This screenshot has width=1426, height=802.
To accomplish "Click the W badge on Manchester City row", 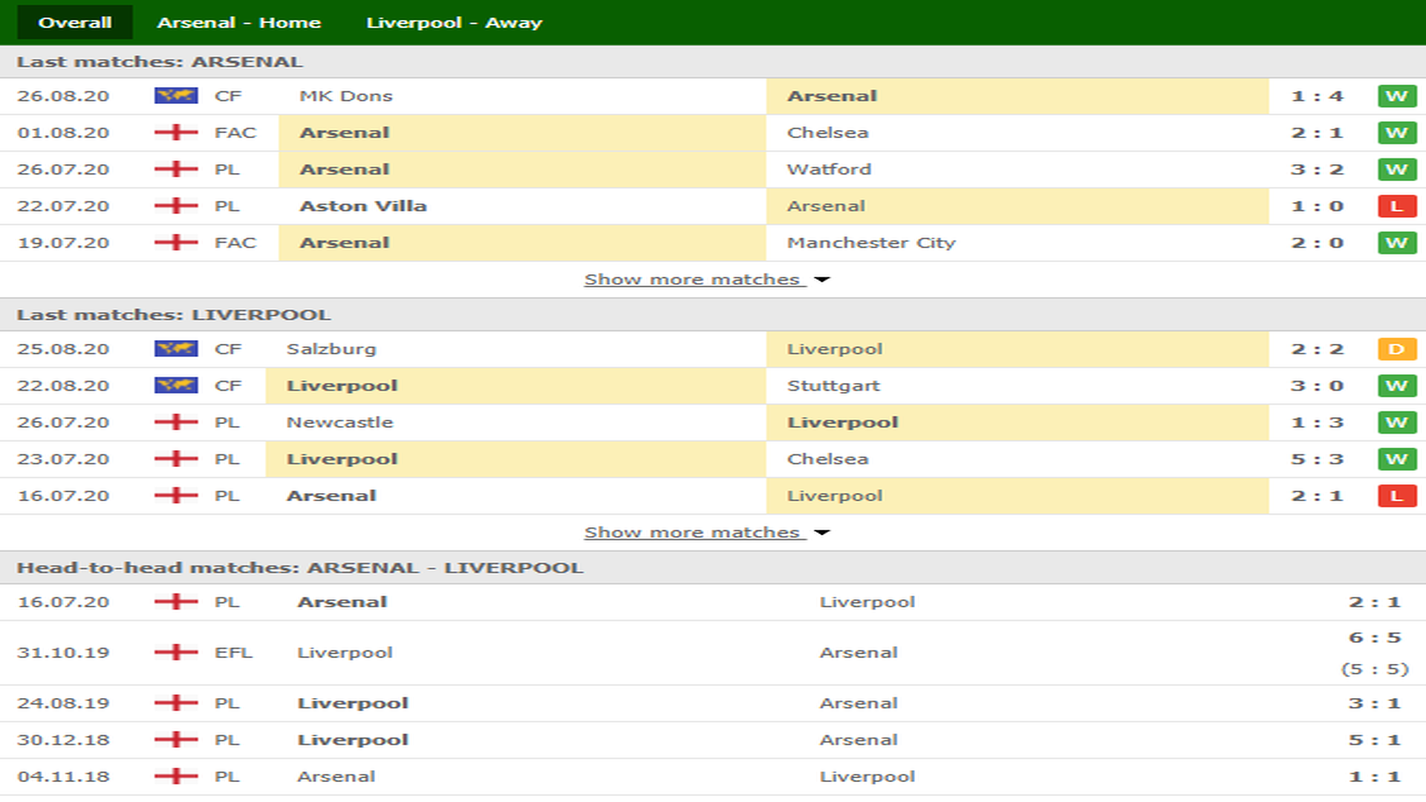I will pos(1397,243).
